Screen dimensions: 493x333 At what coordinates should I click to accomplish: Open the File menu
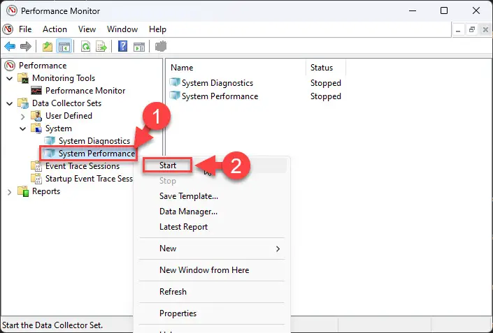(25, 29)
